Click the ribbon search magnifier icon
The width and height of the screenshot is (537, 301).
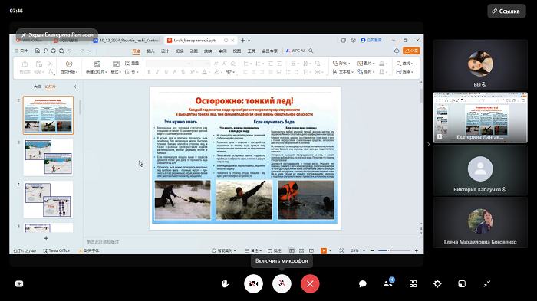coord(311,51)
